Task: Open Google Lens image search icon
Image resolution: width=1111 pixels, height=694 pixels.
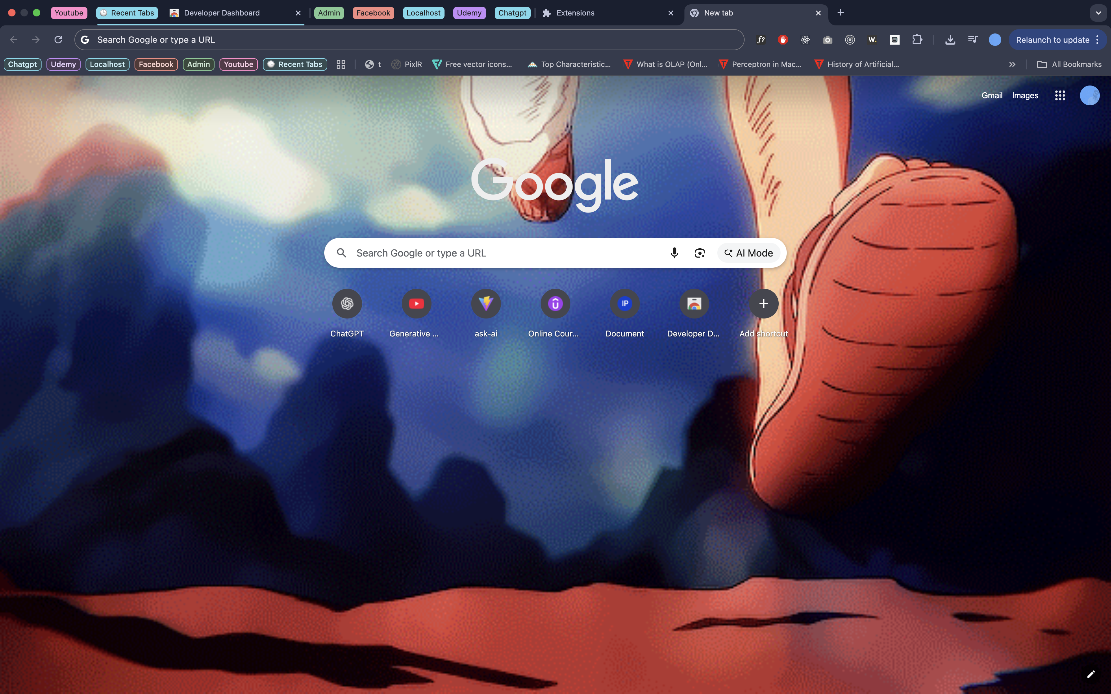Action: (700, 253)
